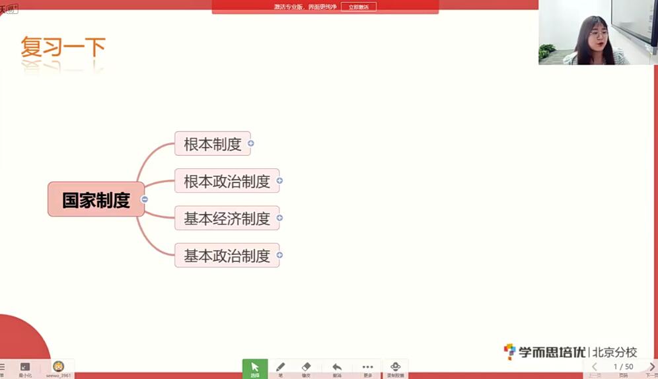This screenshot has width=658, height=379.
Task: Expand the 根本制度 branch
Action: (251, 143)
